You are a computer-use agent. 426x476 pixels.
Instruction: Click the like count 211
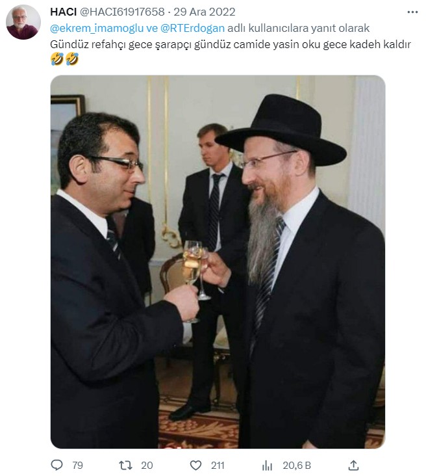(x=218, y=465)
